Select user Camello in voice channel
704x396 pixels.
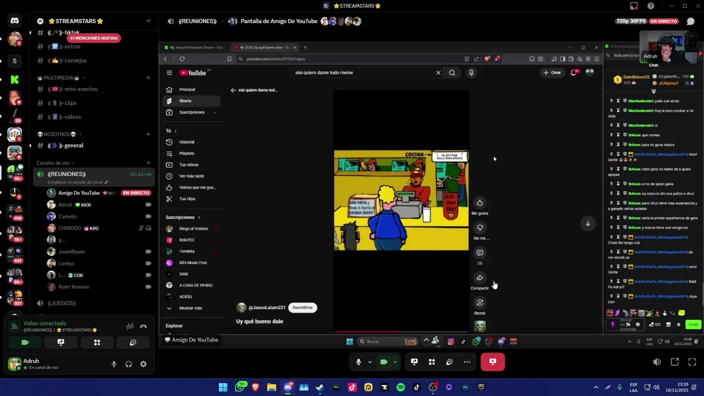coord(98,217)
